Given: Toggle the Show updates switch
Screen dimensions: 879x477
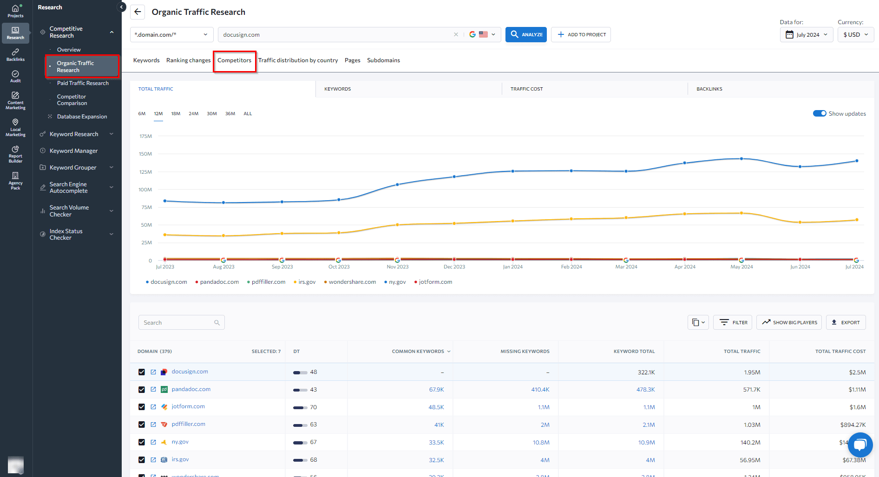Looking at the screenshot, I should pyautogui.click(x=820, y=113).
